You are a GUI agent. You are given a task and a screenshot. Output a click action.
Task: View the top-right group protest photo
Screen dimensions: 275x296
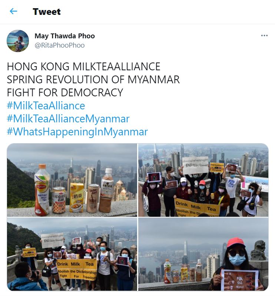pos(203,180)
